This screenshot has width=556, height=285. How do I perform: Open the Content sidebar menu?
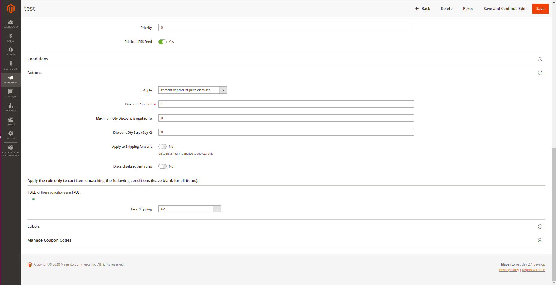11,93
